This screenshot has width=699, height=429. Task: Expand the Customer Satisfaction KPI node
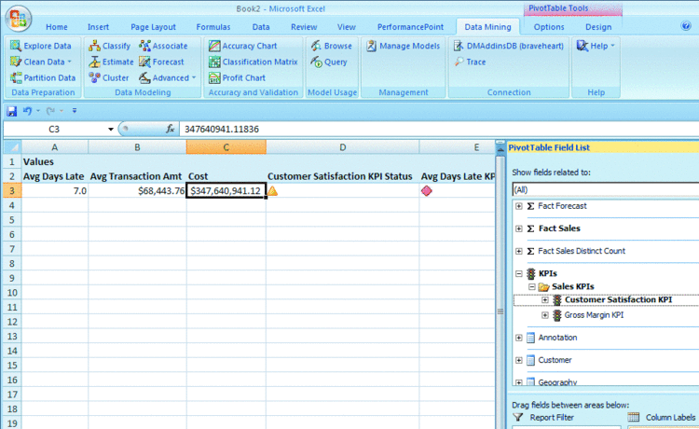coord(545,300)
